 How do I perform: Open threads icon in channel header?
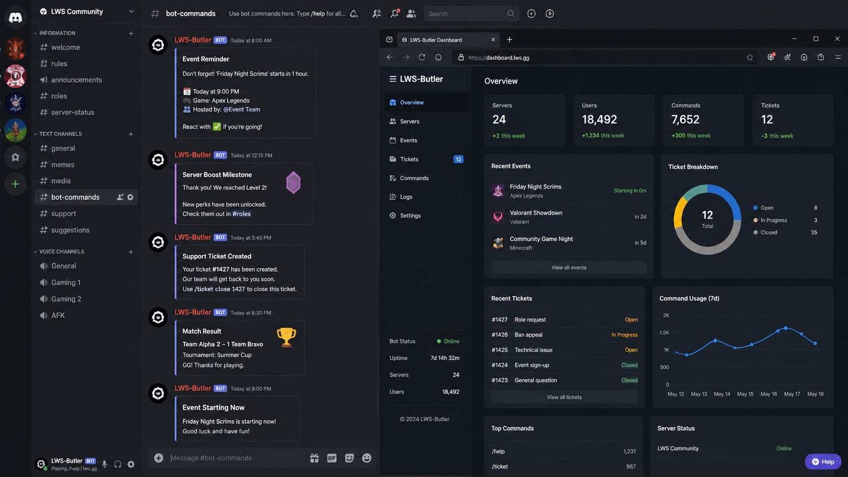pos(376,14)
